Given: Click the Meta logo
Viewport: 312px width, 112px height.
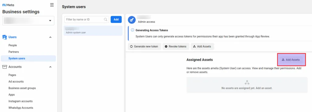Looking at the screenshot, I should pyautogui.click(x=8, y=5).
